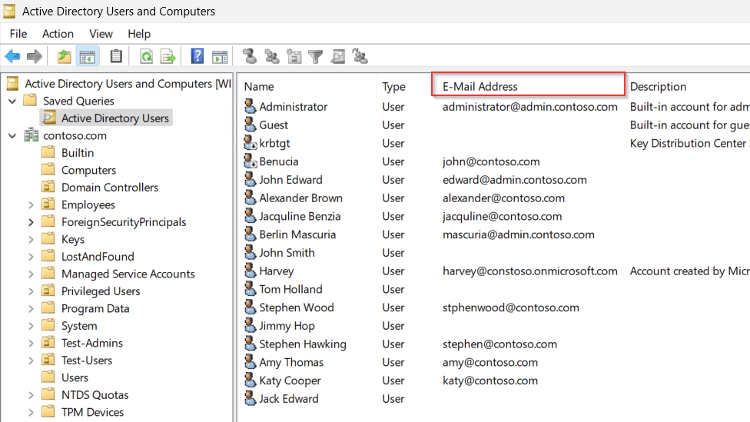The height and width of the screenshot is (422, 750).
Task: Click the katy@contoso.com email cell
Action: [489, 380]
